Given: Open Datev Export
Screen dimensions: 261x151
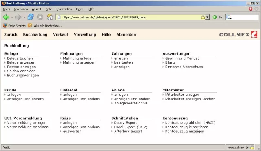Looking at the screenshot, I should [x=125, y=123].
